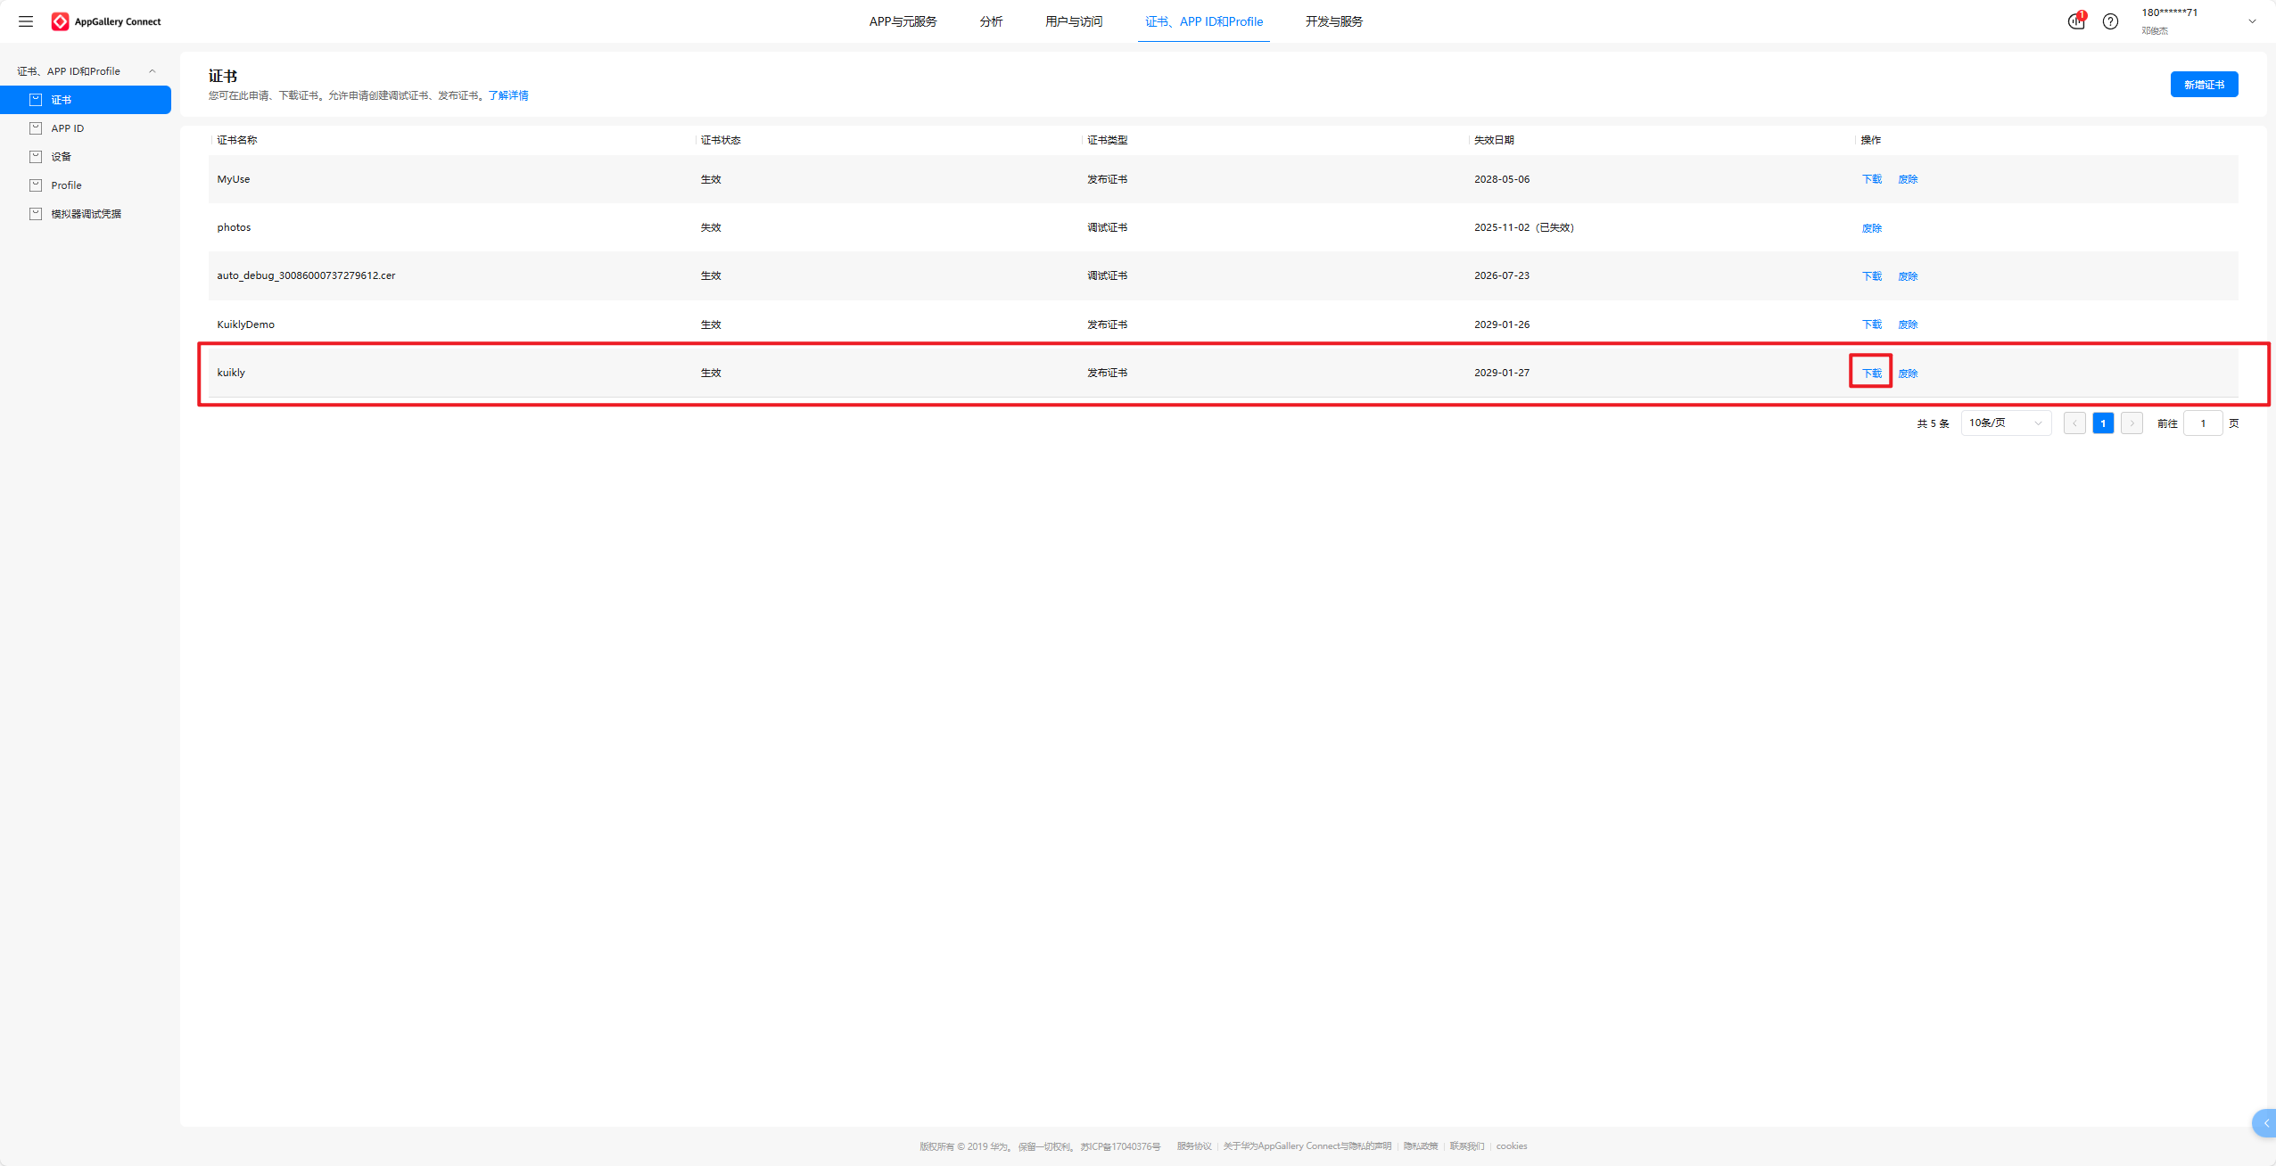This screenshot has width=2276, height=1166.
Task: Download the kuikly certificate
Action: click(1871, 374)
